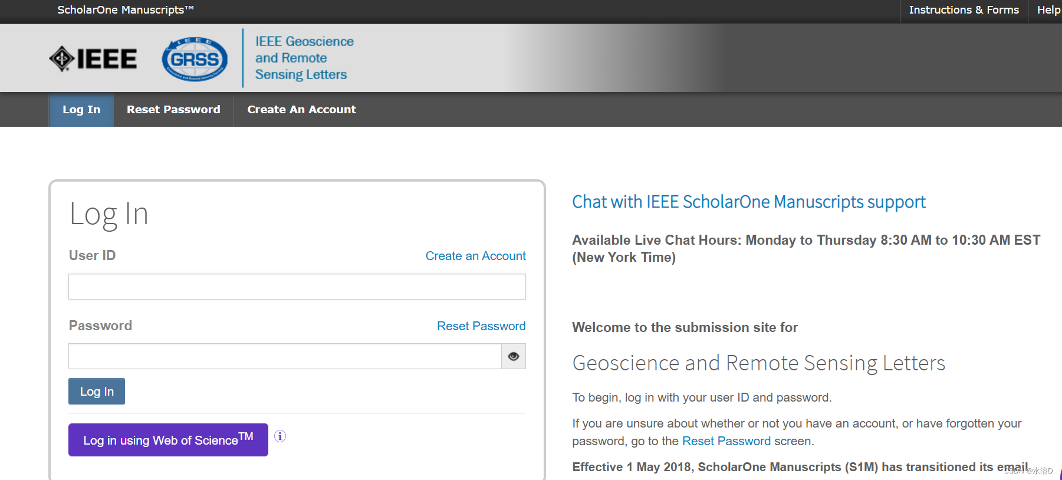
Task: Click the large Log In form heading
Action: 108,214
